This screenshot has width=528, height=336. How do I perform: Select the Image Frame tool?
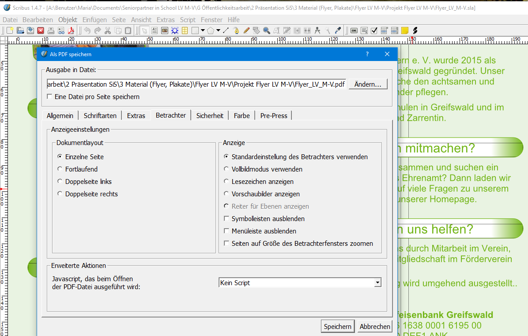(165, 31)
